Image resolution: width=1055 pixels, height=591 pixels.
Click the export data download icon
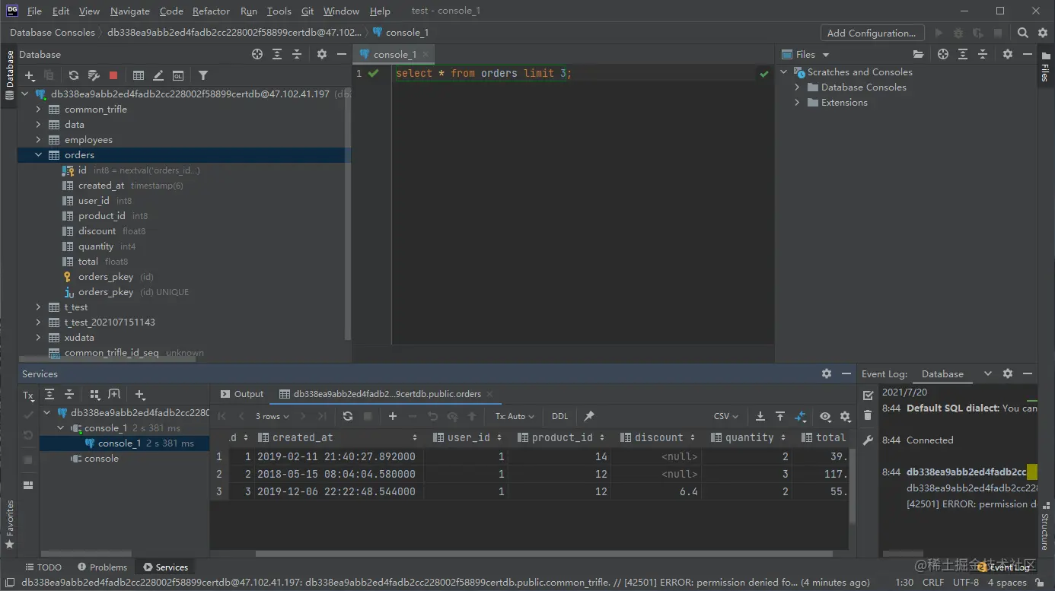point(760,416)
